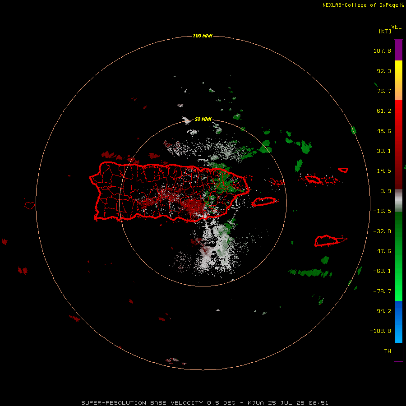Click the -16.5 velocity scale value
This screenshot has width=406, height=406.
point(382,211)
